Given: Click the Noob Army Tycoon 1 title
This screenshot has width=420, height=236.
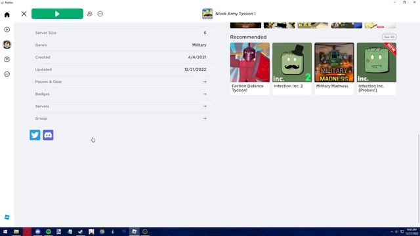Looking at the screenshot, I should coord(236,14).
